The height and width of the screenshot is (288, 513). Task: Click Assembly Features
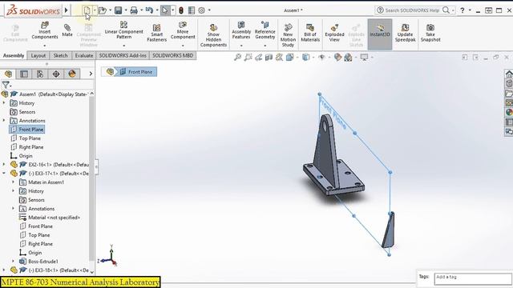coord(241,30)
